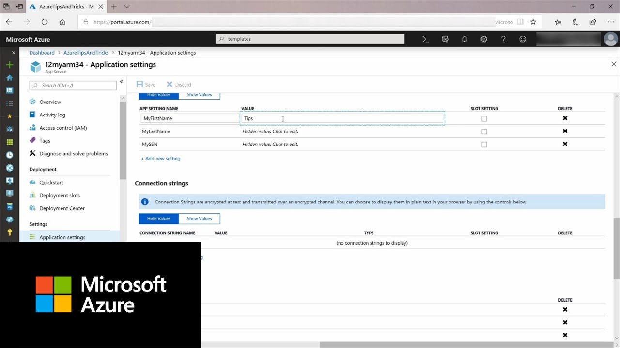This screenshot has height=348, width=620.
Task: Open Deployment Center
Action: coord(62,208)
